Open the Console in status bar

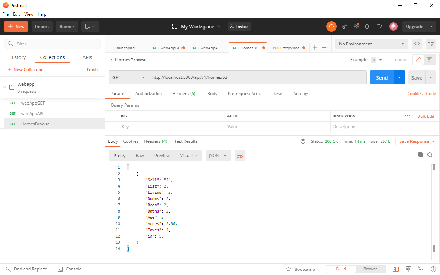[x=69, y=269]
